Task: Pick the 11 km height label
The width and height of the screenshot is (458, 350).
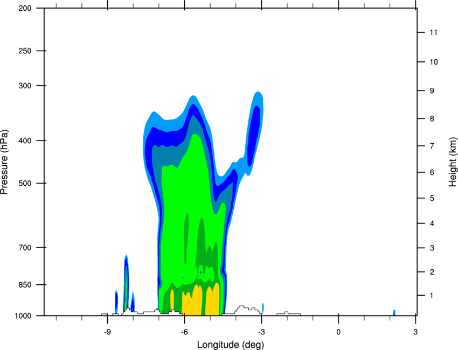Action: pos(434,32)
